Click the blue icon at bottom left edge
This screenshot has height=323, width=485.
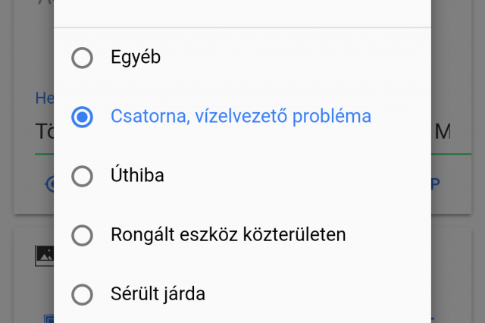point(48,318)
